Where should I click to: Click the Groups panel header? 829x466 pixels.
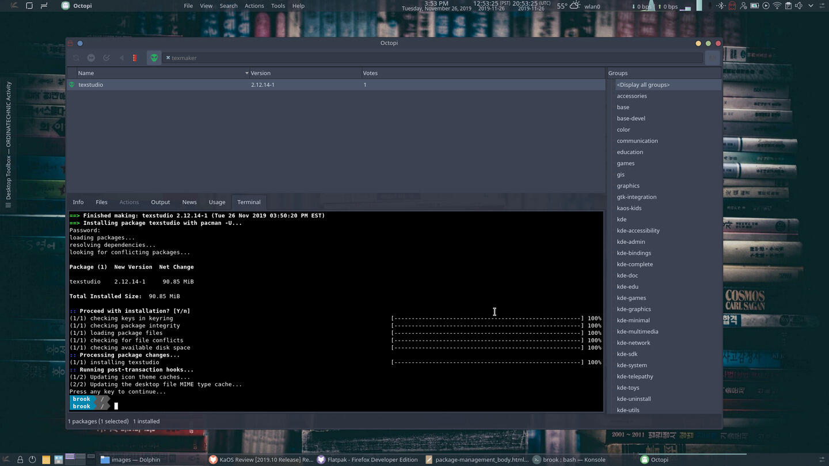[664, 73]
